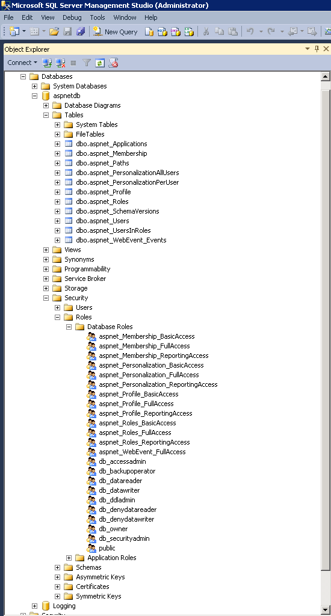Click the dbo.aspnet_Paths table icon
The height and width of the screenshot is (616, 331).
[69, 163]
